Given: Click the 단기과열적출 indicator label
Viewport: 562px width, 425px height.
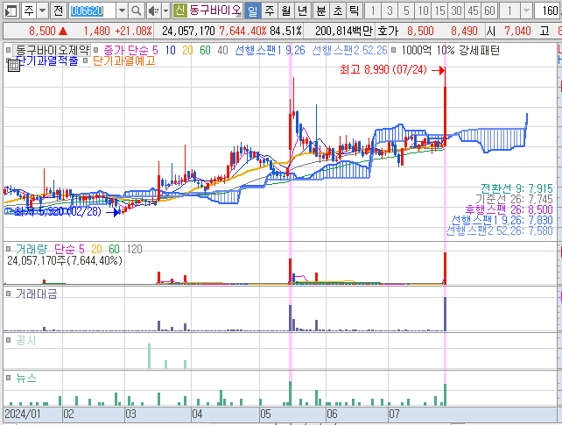Looking at the screenshot, I should tap(47, 61).
